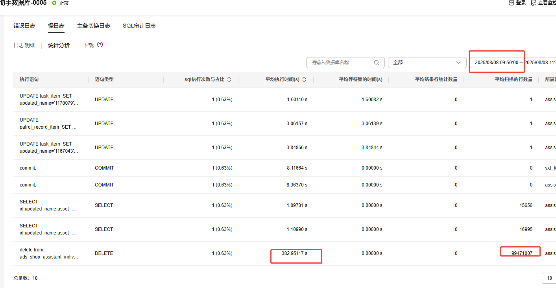Switch to the 错误日志 tab

pos(24,26)
